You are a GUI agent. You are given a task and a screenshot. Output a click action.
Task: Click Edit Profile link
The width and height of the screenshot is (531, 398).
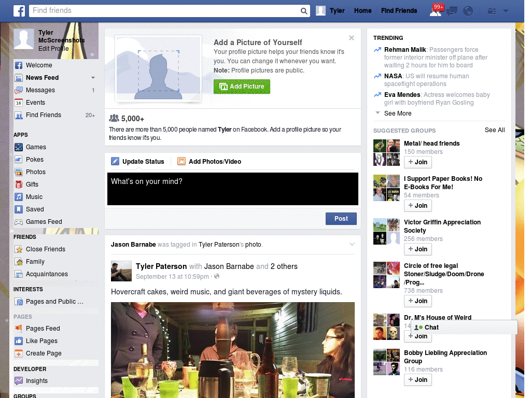tap(53, 48)
